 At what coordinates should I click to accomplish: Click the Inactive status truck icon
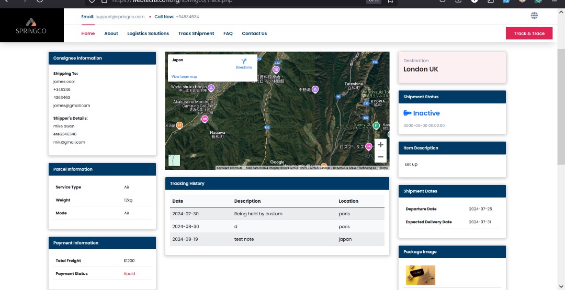click(x=407, y=113)
